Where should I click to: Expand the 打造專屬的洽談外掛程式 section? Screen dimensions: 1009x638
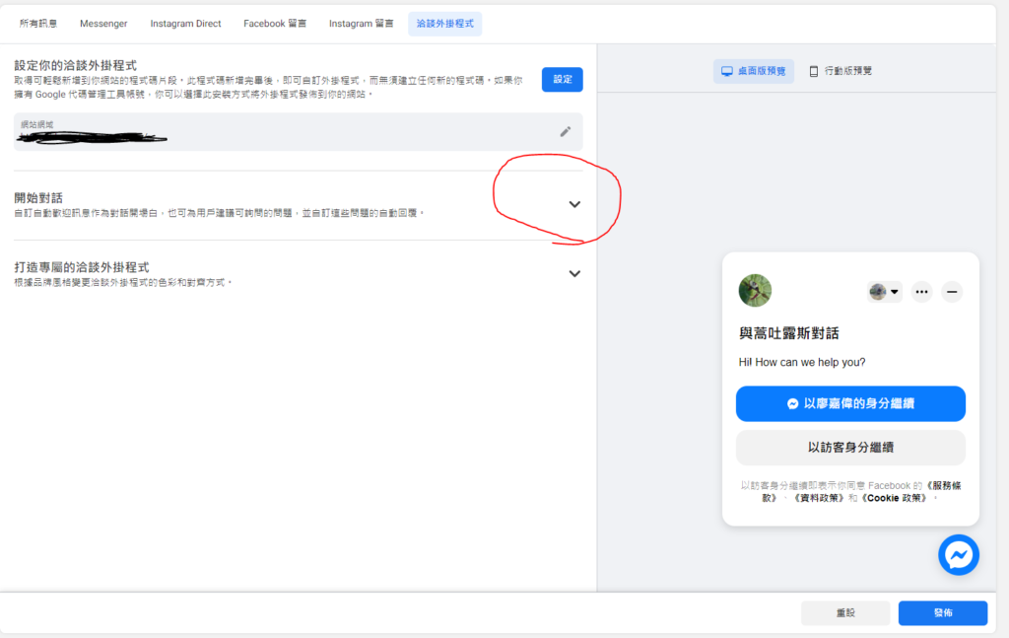[574, 273]
